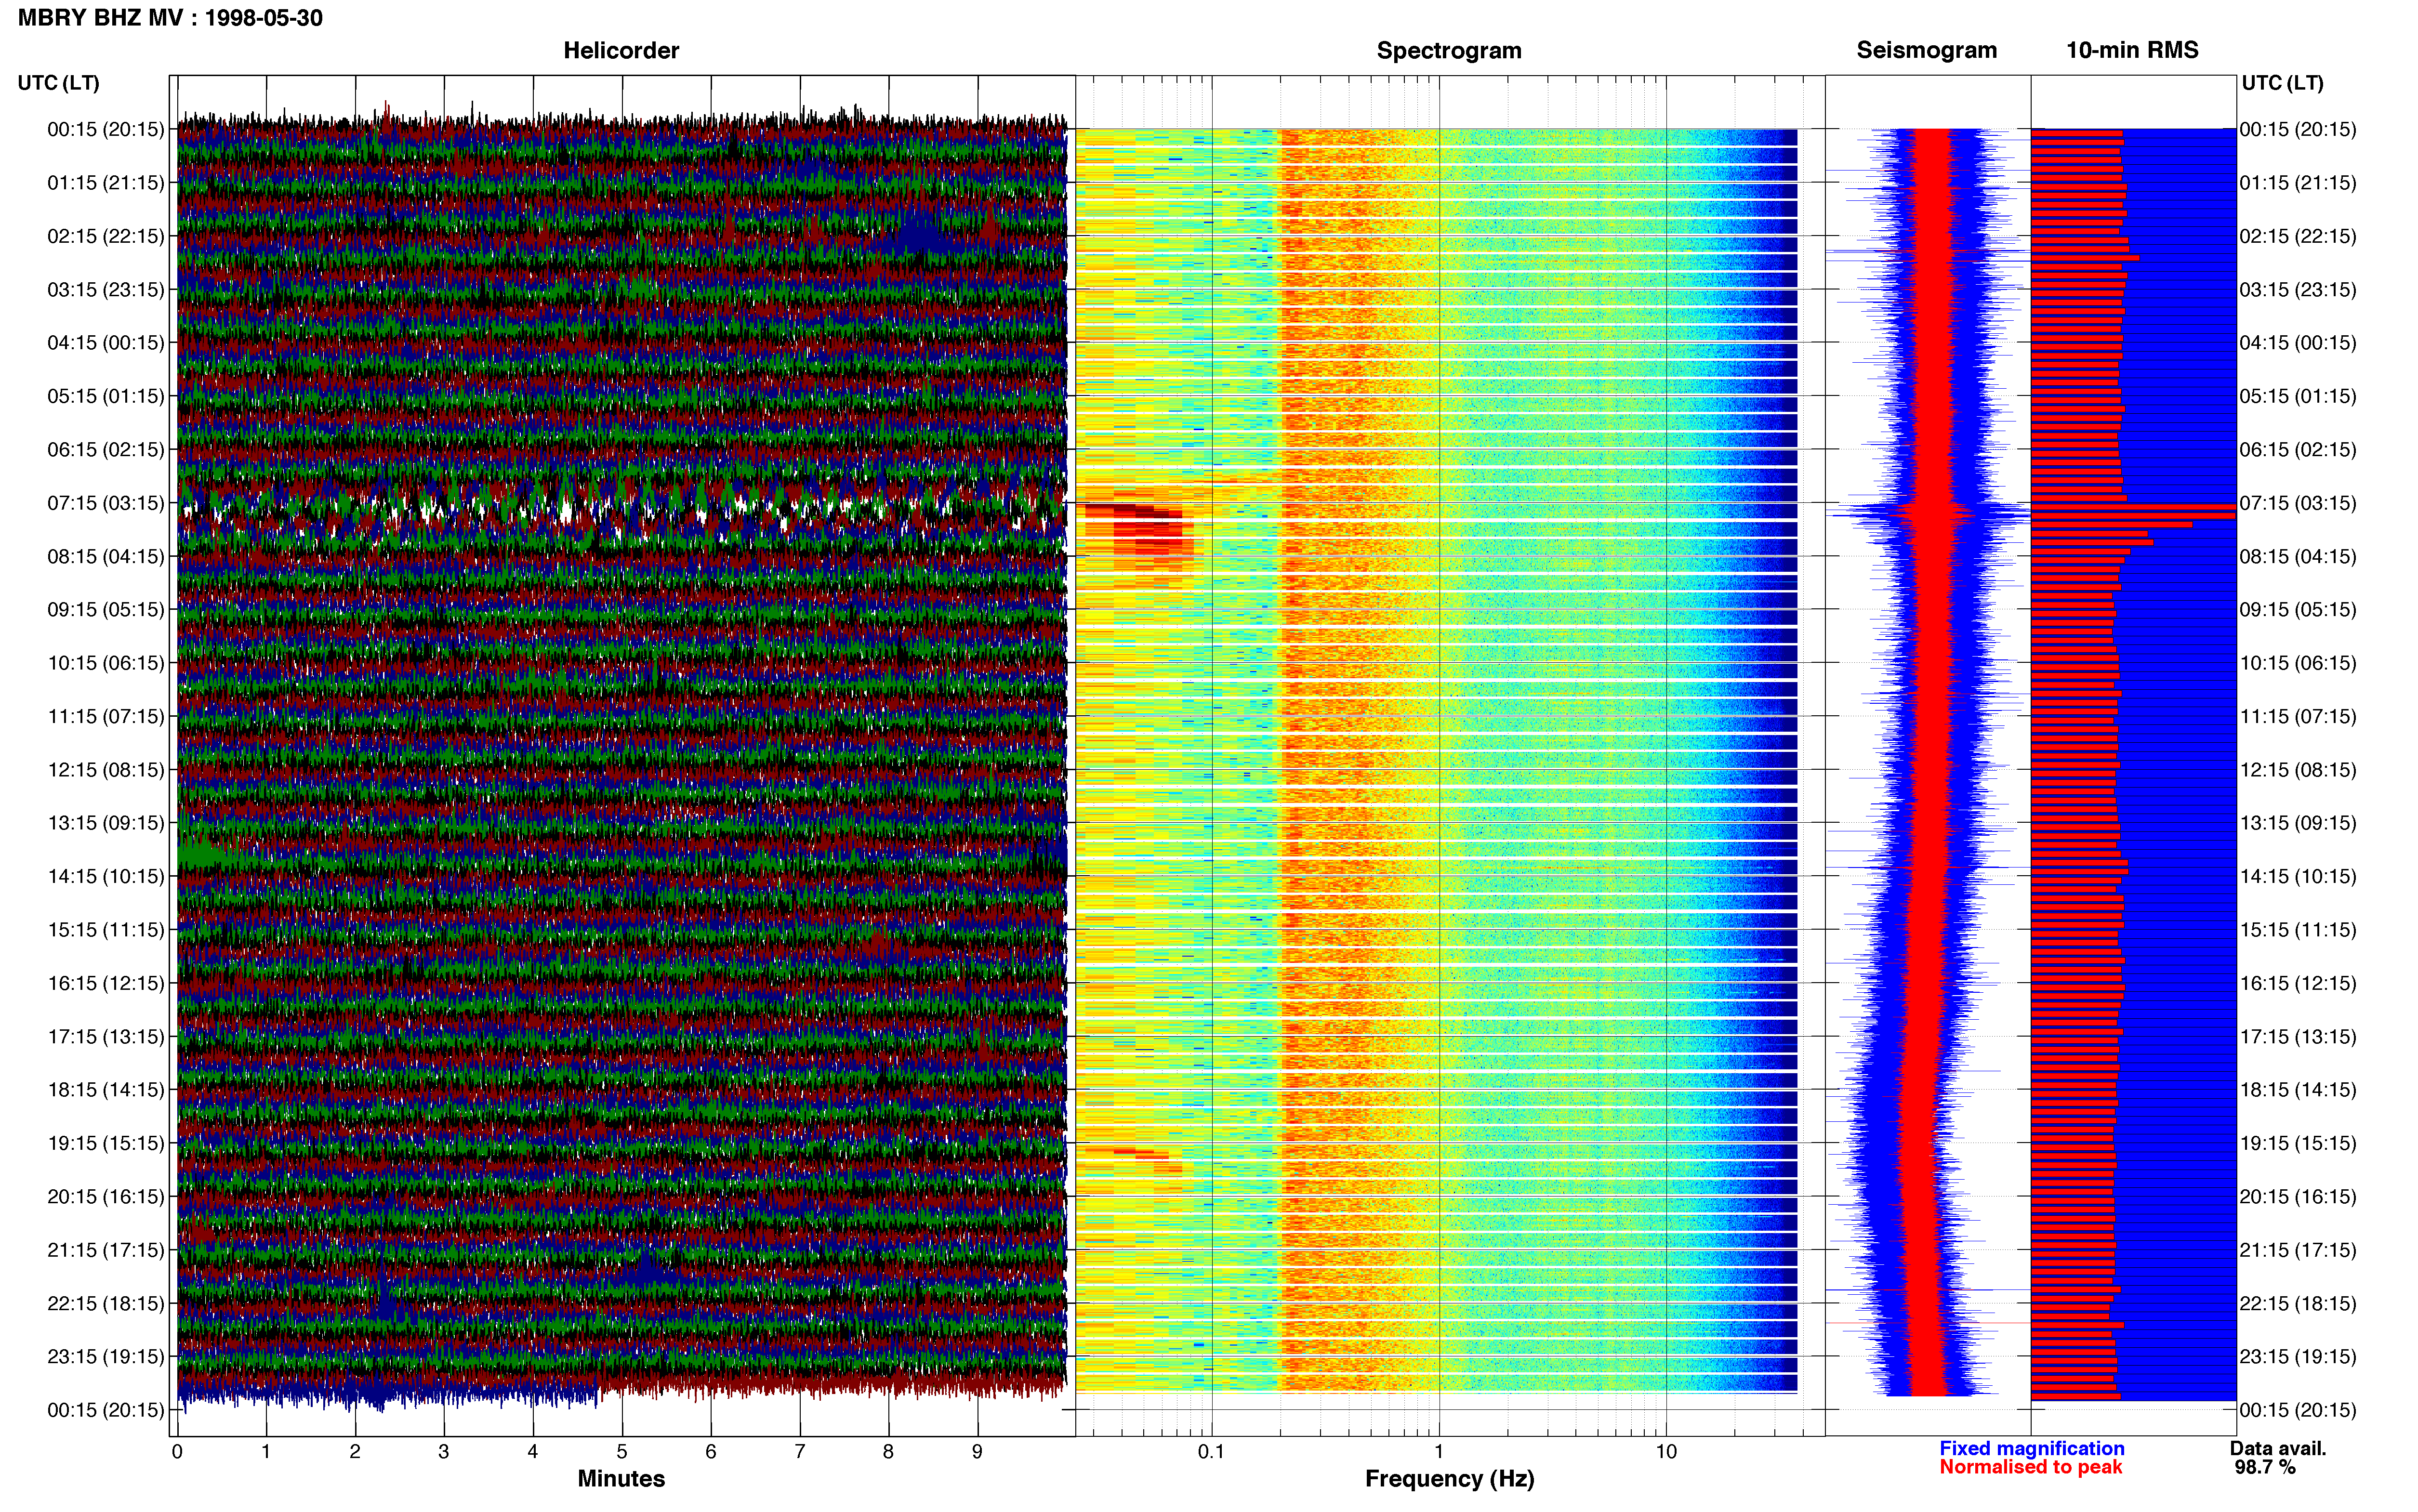
Task: Click the left 07:15 (03:15) time label
Action: (106, 503)
